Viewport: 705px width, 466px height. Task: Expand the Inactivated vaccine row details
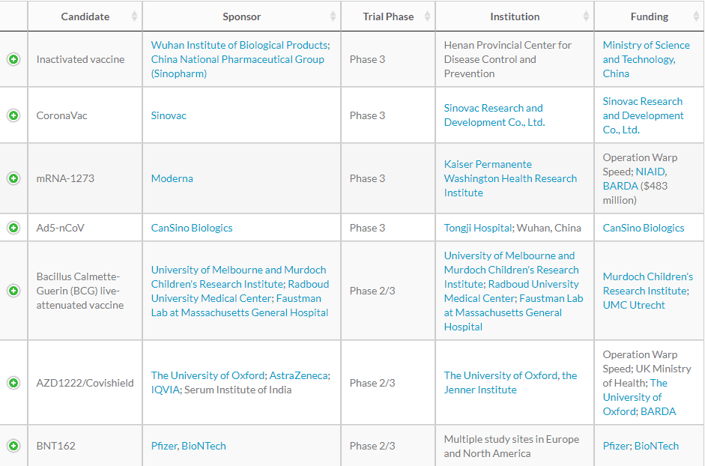[x=13, y=59]
